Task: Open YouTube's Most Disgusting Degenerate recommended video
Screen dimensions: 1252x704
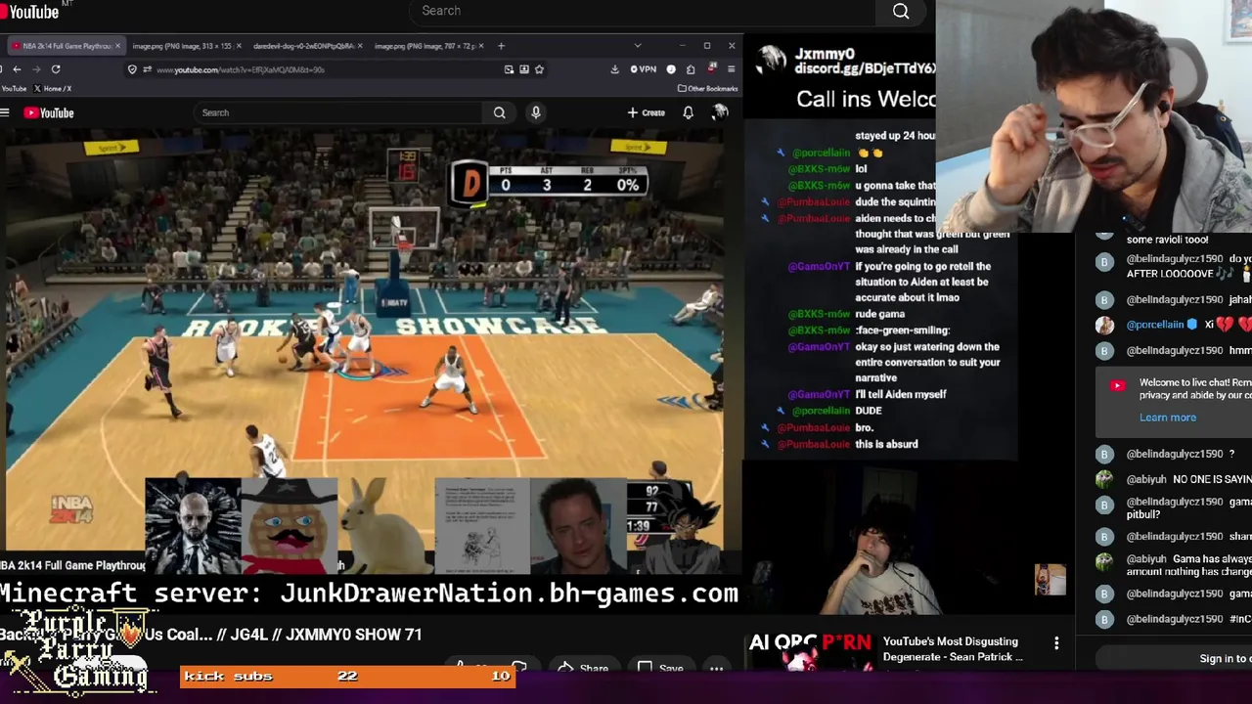Action: click(953, 649)
